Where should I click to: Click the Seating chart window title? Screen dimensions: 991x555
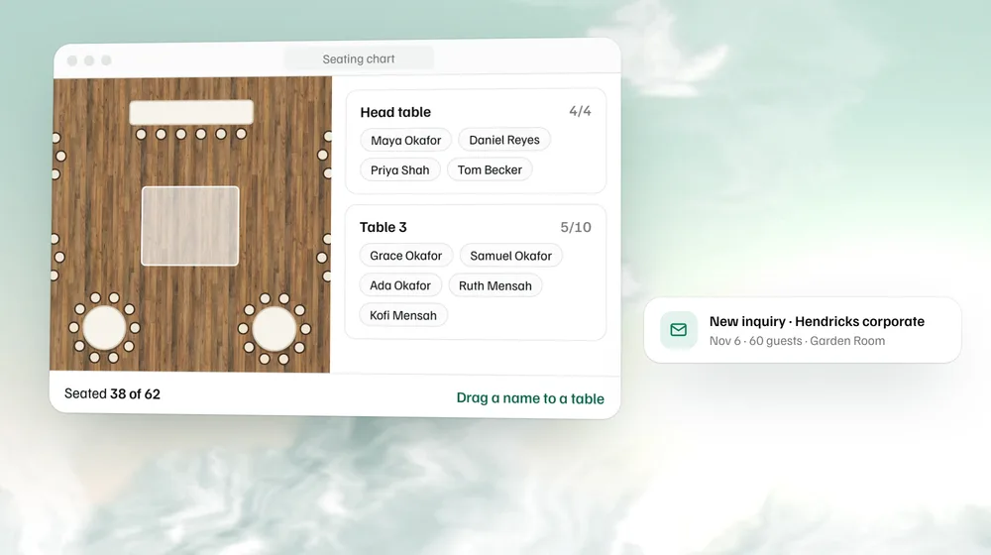(359, 58)
